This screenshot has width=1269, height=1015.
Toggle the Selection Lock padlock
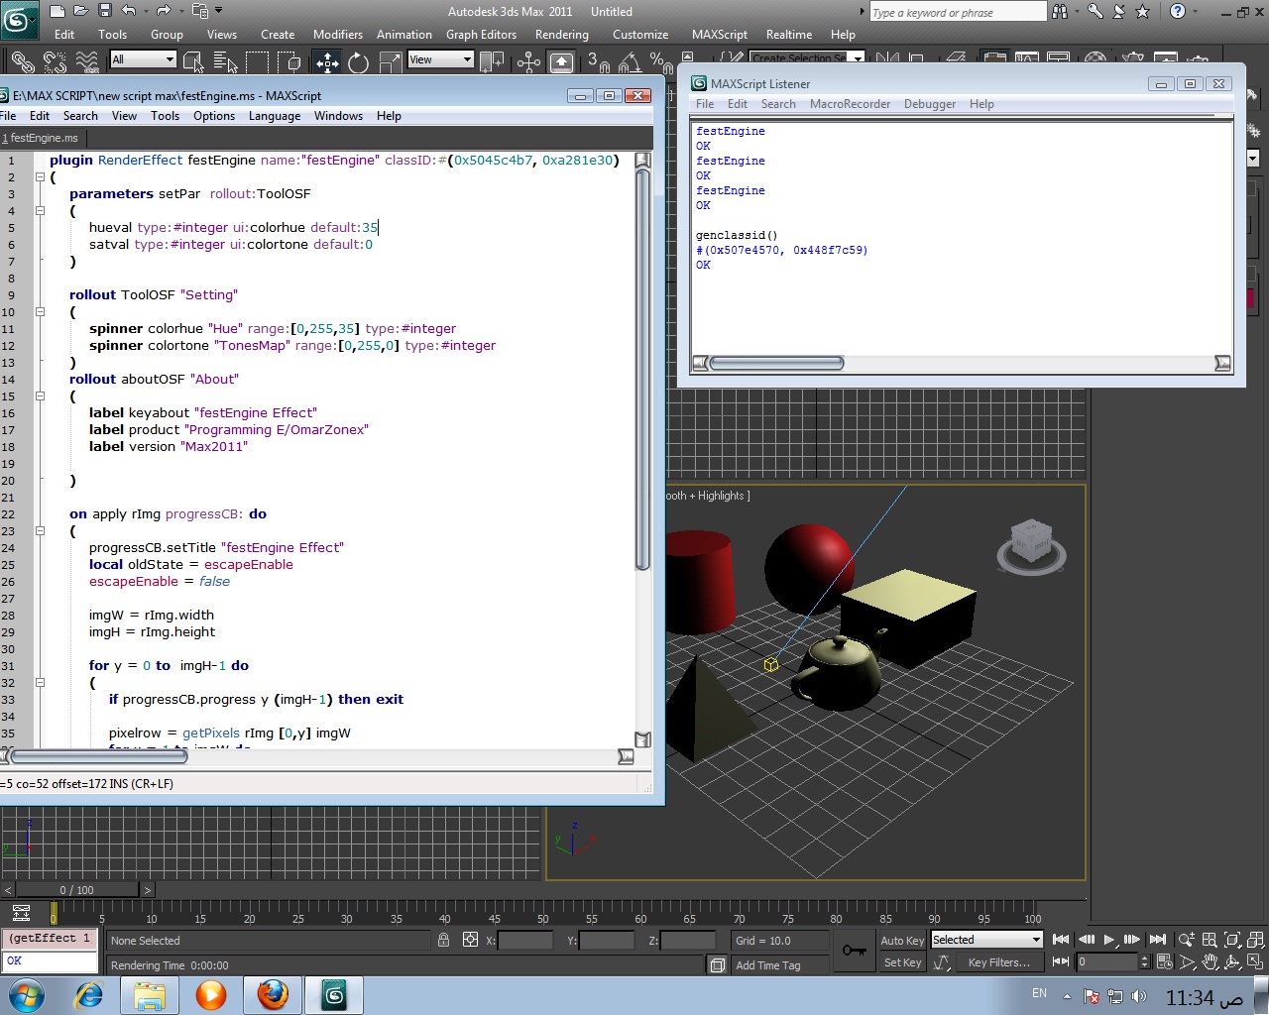(x=443, y=940)
